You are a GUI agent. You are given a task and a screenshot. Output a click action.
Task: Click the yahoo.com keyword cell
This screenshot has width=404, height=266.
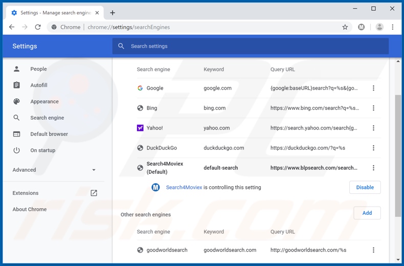click(216, 128)
